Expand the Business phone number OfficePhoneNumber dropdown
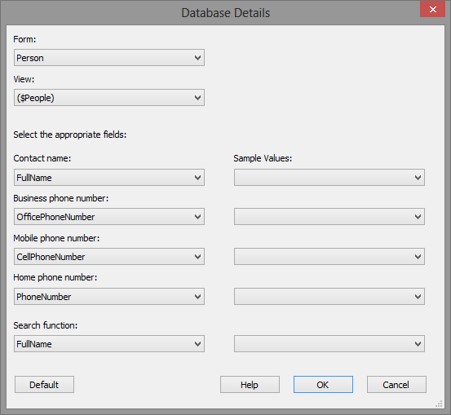Screen dimensions: 451x415 [109, 217]
